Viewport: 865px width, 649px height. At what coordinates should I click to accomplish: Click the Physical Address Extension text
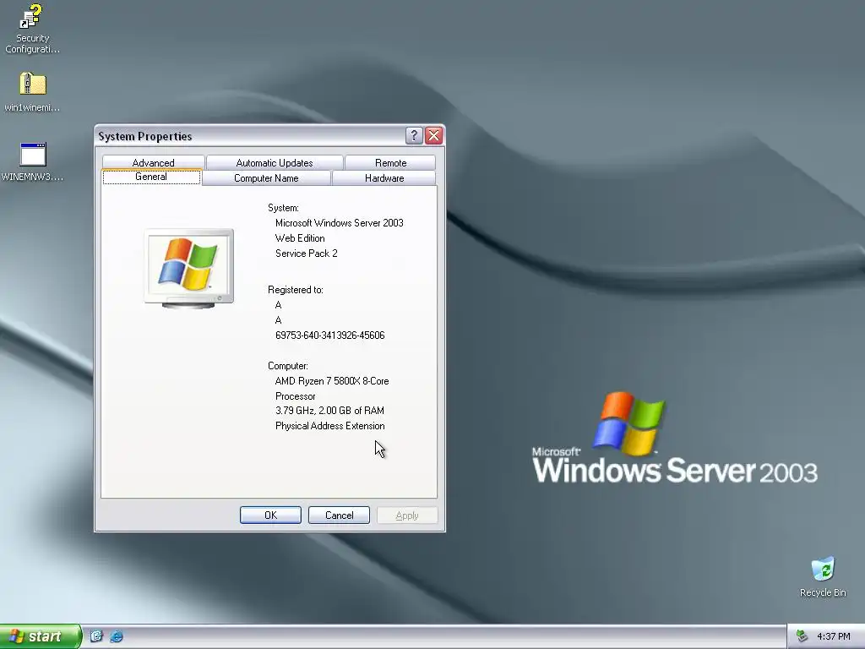point(330,426)
